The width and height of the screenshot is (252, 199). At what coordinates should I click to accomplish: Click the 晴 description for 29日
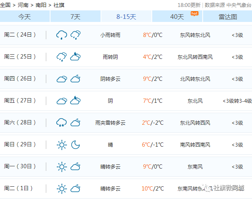[111, 145]
